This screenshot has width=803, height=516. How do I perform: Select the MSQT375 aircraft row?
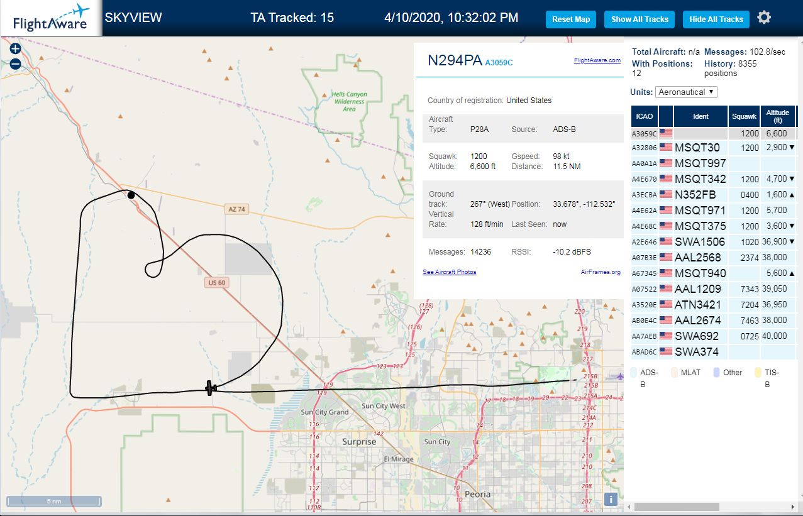point(714,226)
